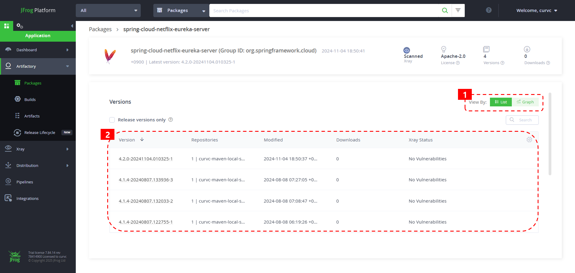Click the Maven package feather logo
The image size is (575, 273).
110,56
